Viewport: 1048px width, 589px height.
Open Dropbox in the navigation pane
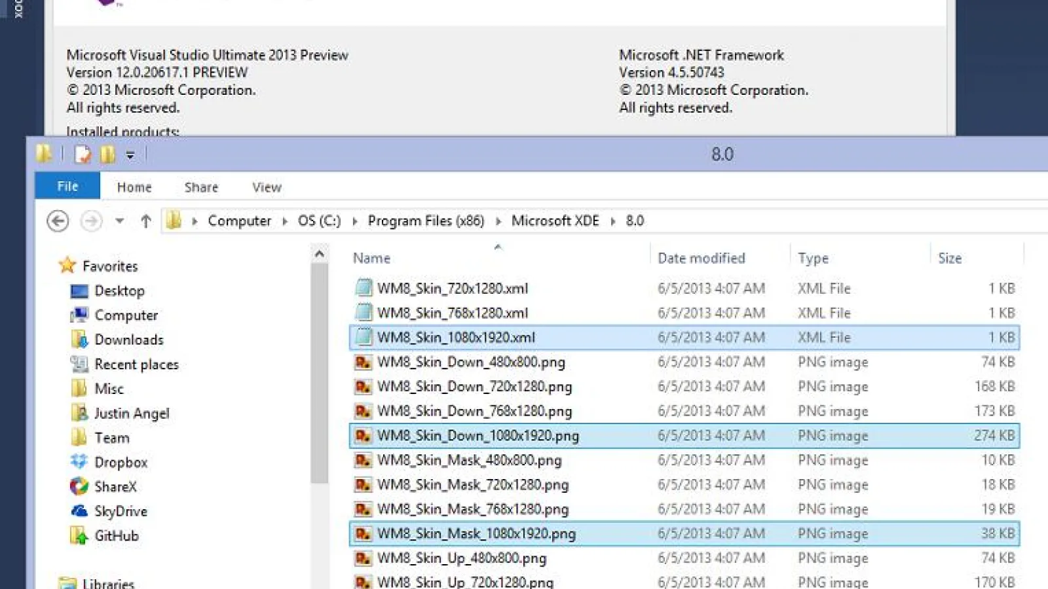click(x=121, y=463)
